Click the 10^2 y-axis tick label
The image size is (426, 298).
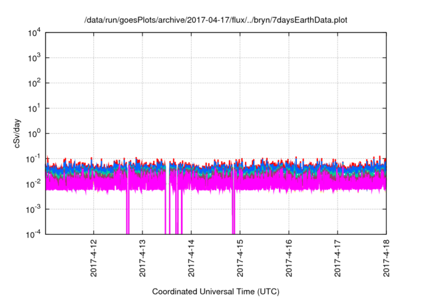34,83
